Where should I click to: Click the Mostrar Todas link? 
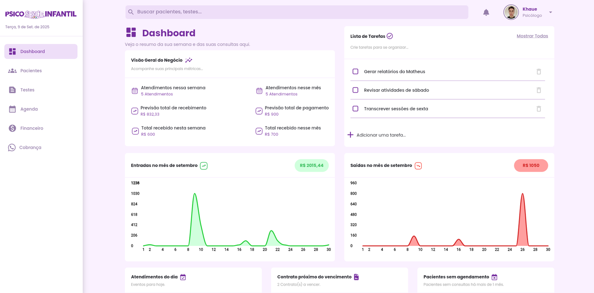tap(532, 36)
